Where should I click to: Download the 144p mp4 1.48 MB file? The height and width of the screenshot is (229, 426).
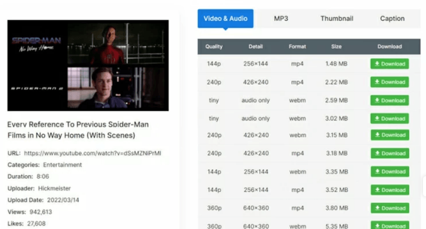point(390,64)
